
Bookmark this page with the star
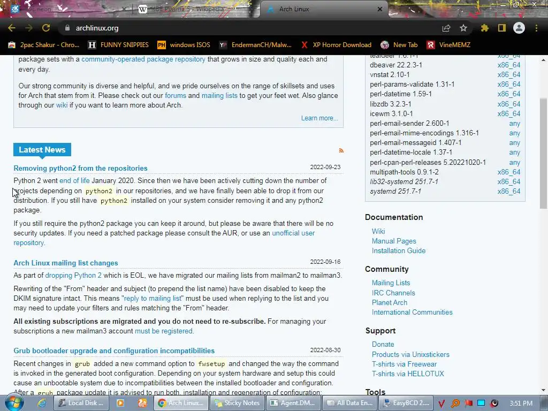click(463, 28)
